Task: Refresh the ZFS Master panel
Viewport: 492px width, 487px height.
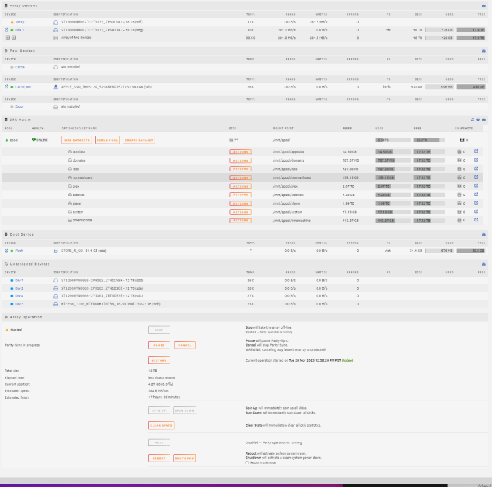Action: (473, 119)
